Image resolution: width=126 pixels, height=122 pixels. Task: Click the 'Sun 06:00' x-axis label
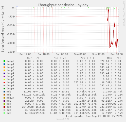coord(80,54)
